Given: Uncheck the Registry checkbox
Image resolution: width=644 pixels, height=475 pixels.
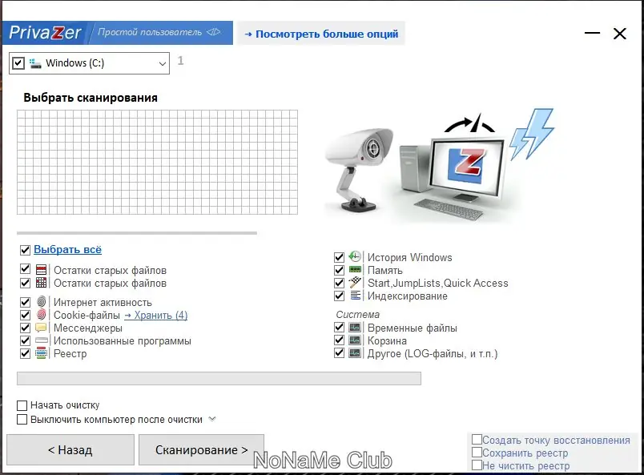Looking at the screenshot, I should click(x=25, y=353).
